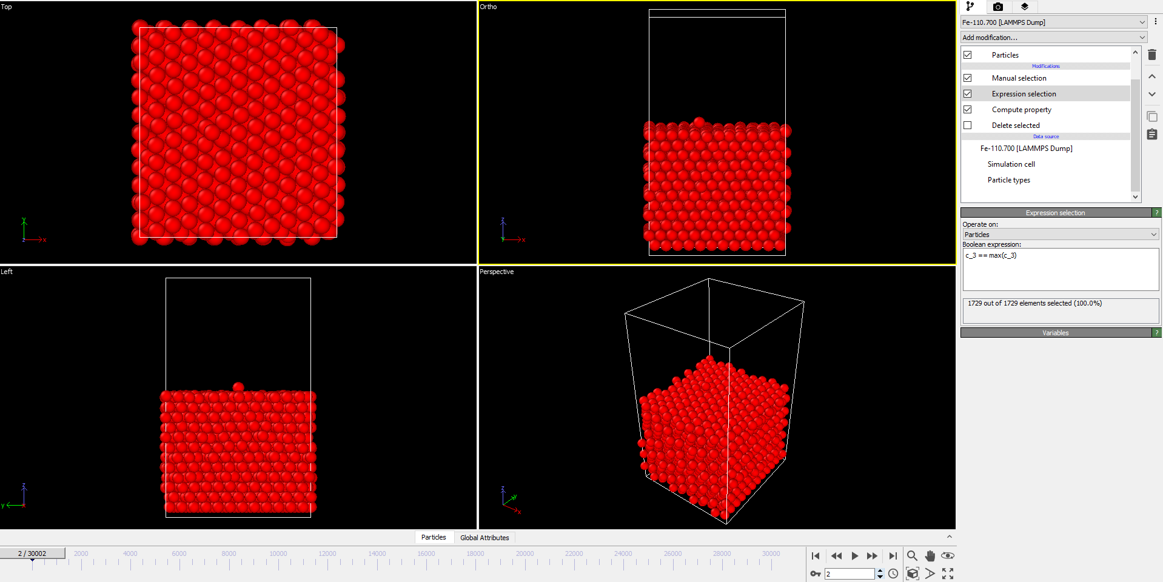This screenshot has width=1163, height=582.
Task: Switch to the Global Attributes tab
Action: coord(484,538)
